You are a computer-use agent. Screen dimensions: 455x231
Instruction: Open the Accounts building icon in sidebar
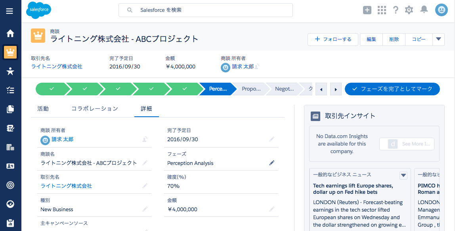(10, 147)
